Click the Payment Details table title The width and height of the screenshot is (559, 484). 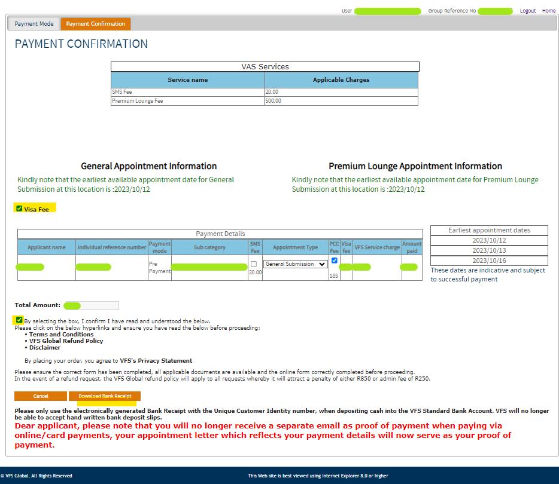220,234
